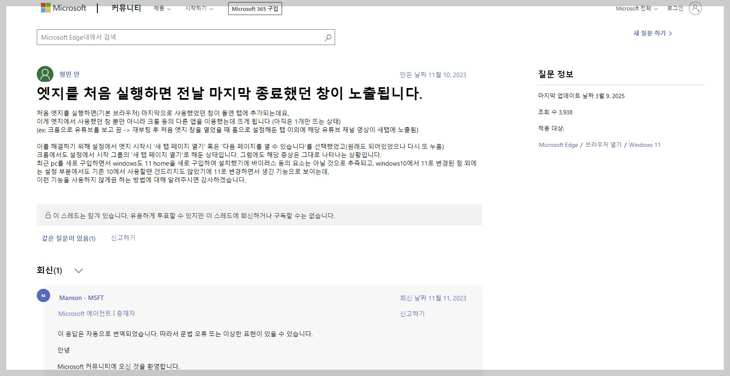This screenshot has height=376, width=730.
Task: Click 새 질문 하기 link
Action: [x=653, y=33]
